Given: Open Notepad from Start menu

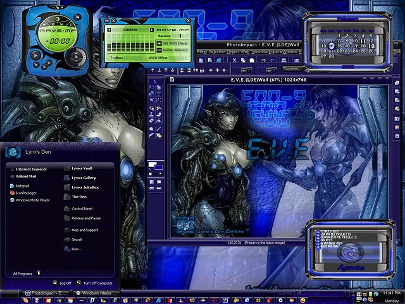Looking at the screenshot, I should 20,186.
